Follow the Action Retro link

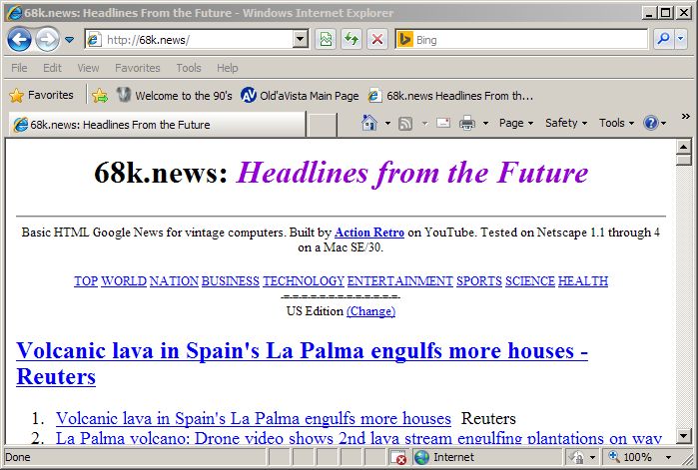coord(369,233)
